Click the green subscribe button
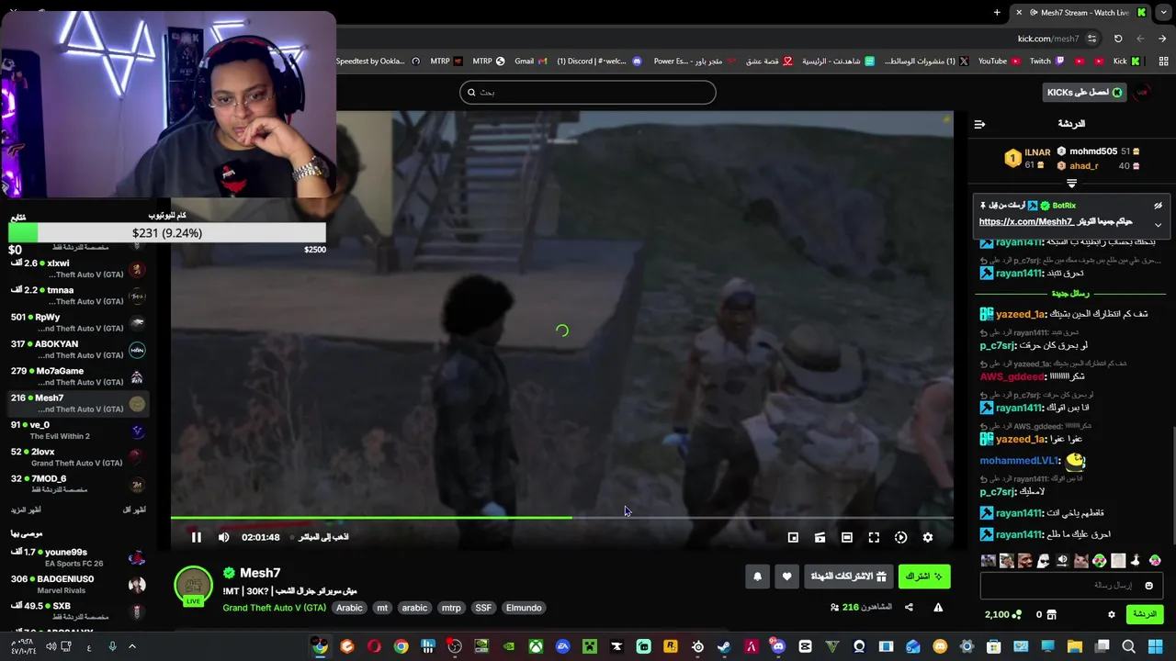Viewport: 1176px width, 661px height. [x=924, y=577]
